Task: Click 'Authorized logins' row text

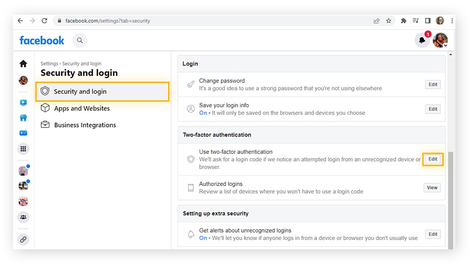Action: pos(220,184)
